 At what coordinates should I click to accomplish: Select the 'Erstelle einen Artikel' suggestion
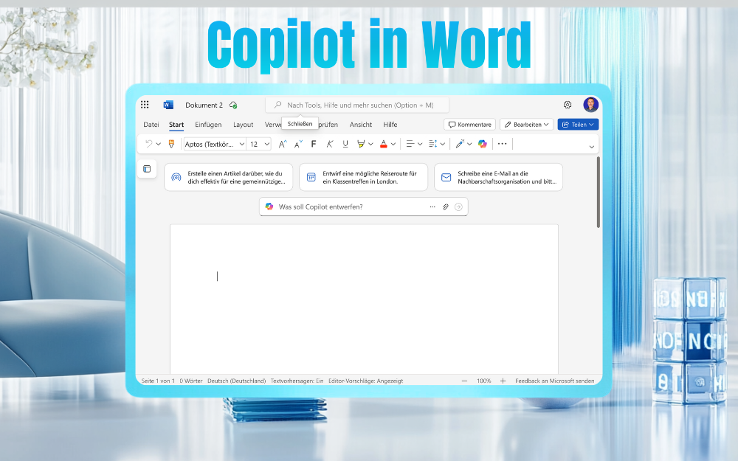(228, 177)
